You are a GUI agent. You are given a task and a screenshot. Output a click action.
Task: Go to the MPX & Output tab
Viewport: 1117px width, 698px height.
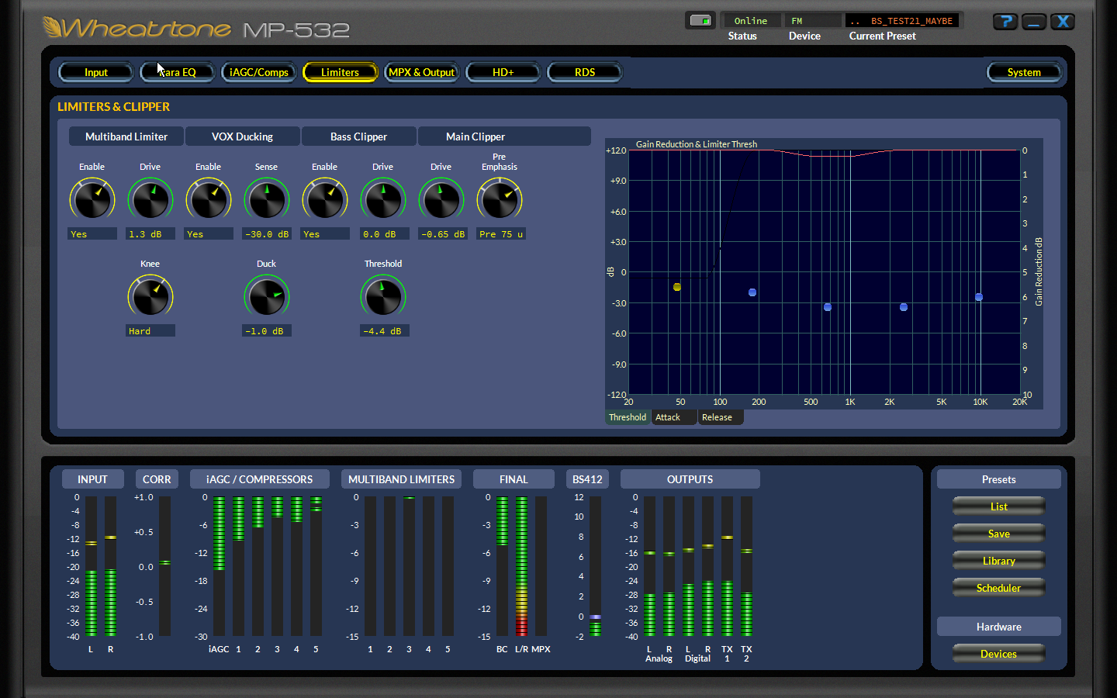pos(422,72)
